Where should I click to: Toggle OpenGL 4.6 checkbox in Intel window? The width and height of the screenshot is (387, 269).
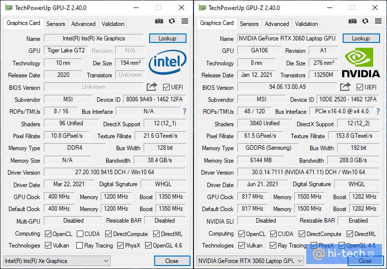pyautogui.click(x=148, y=245)
